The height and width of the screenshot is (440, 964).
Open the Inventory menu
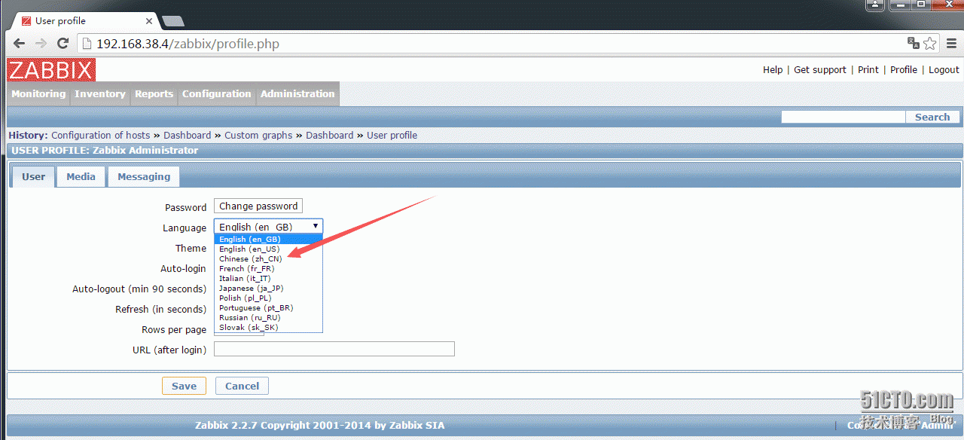click(x=100, y=94)
